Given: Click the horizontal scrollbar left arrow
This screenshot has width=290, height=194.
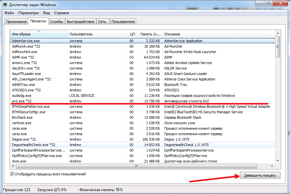Looking at the screenshot, I should (x=13, y=166).
